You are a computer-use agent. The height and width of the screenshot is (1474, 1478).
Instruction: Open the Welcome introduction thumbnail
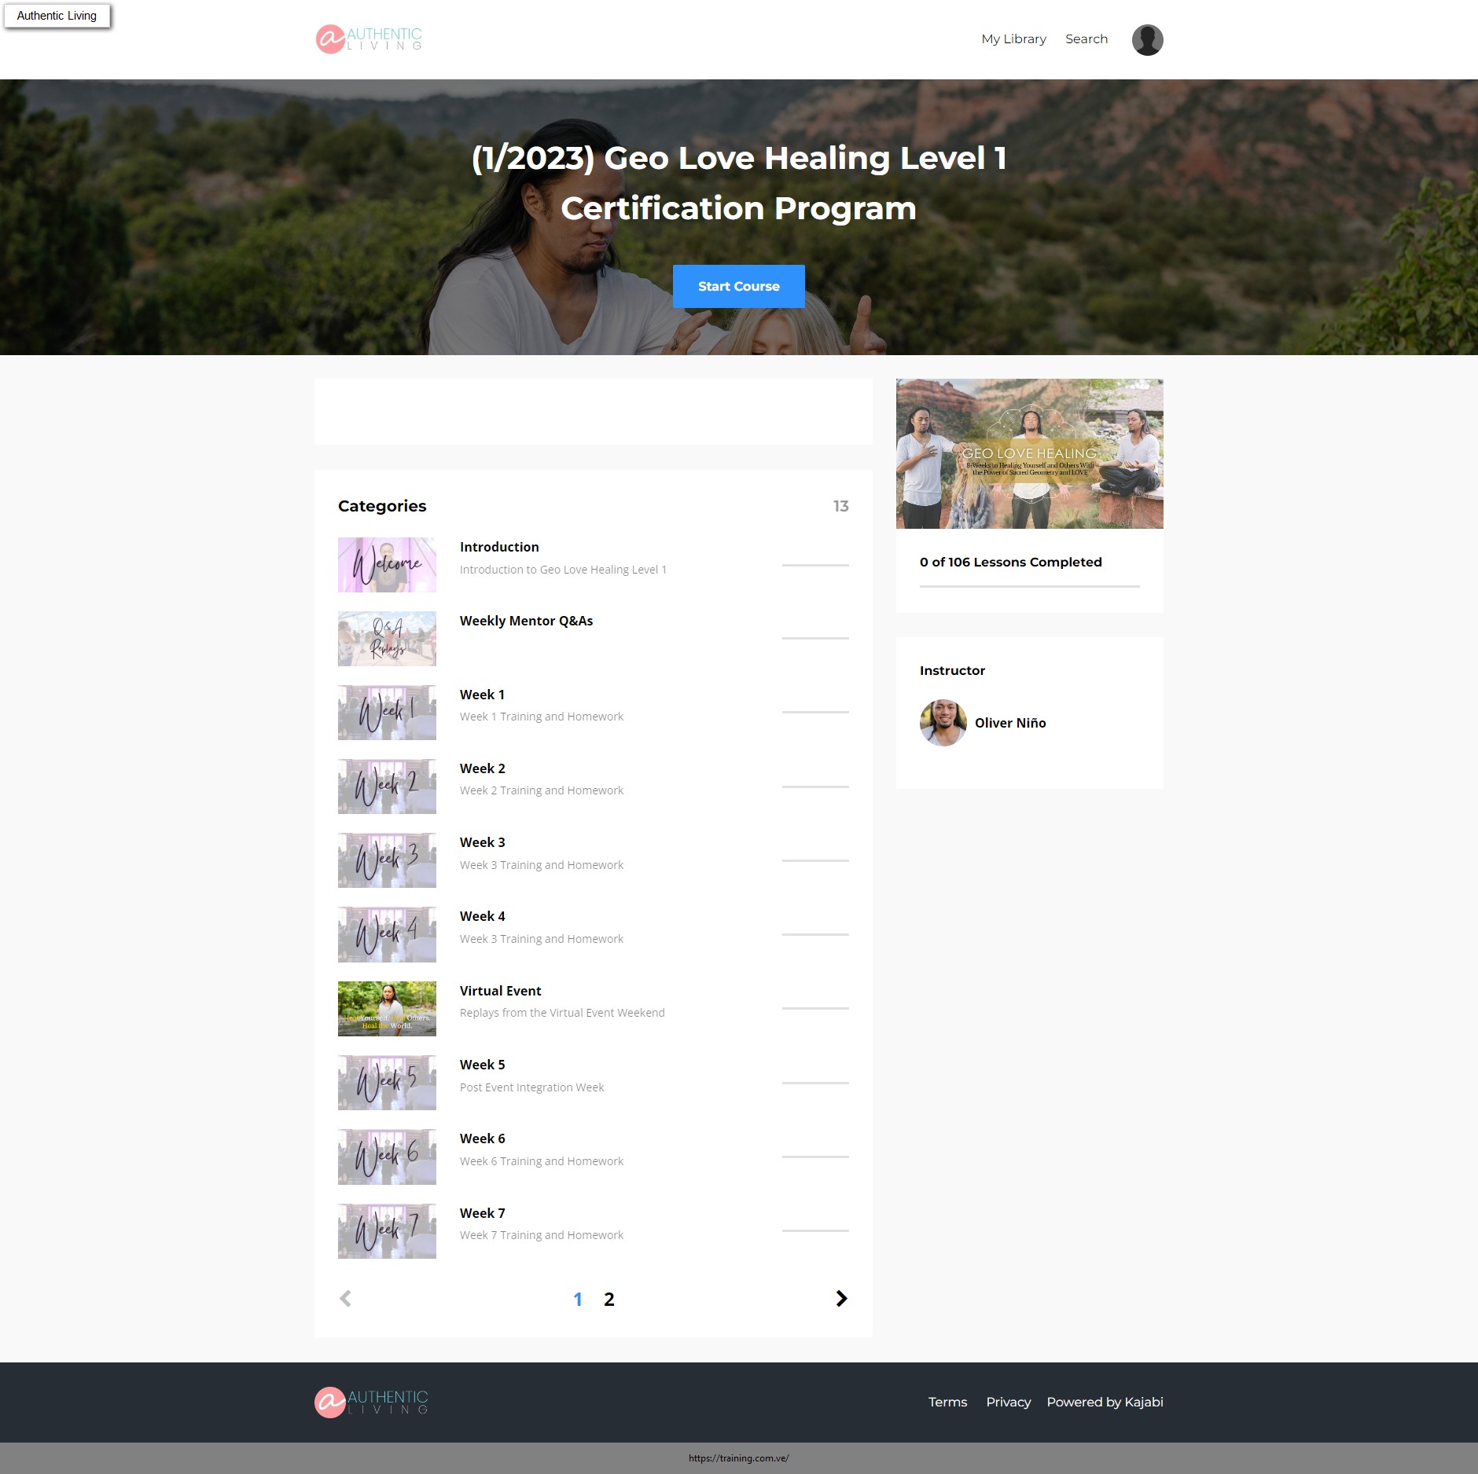[x=387, y=565]
